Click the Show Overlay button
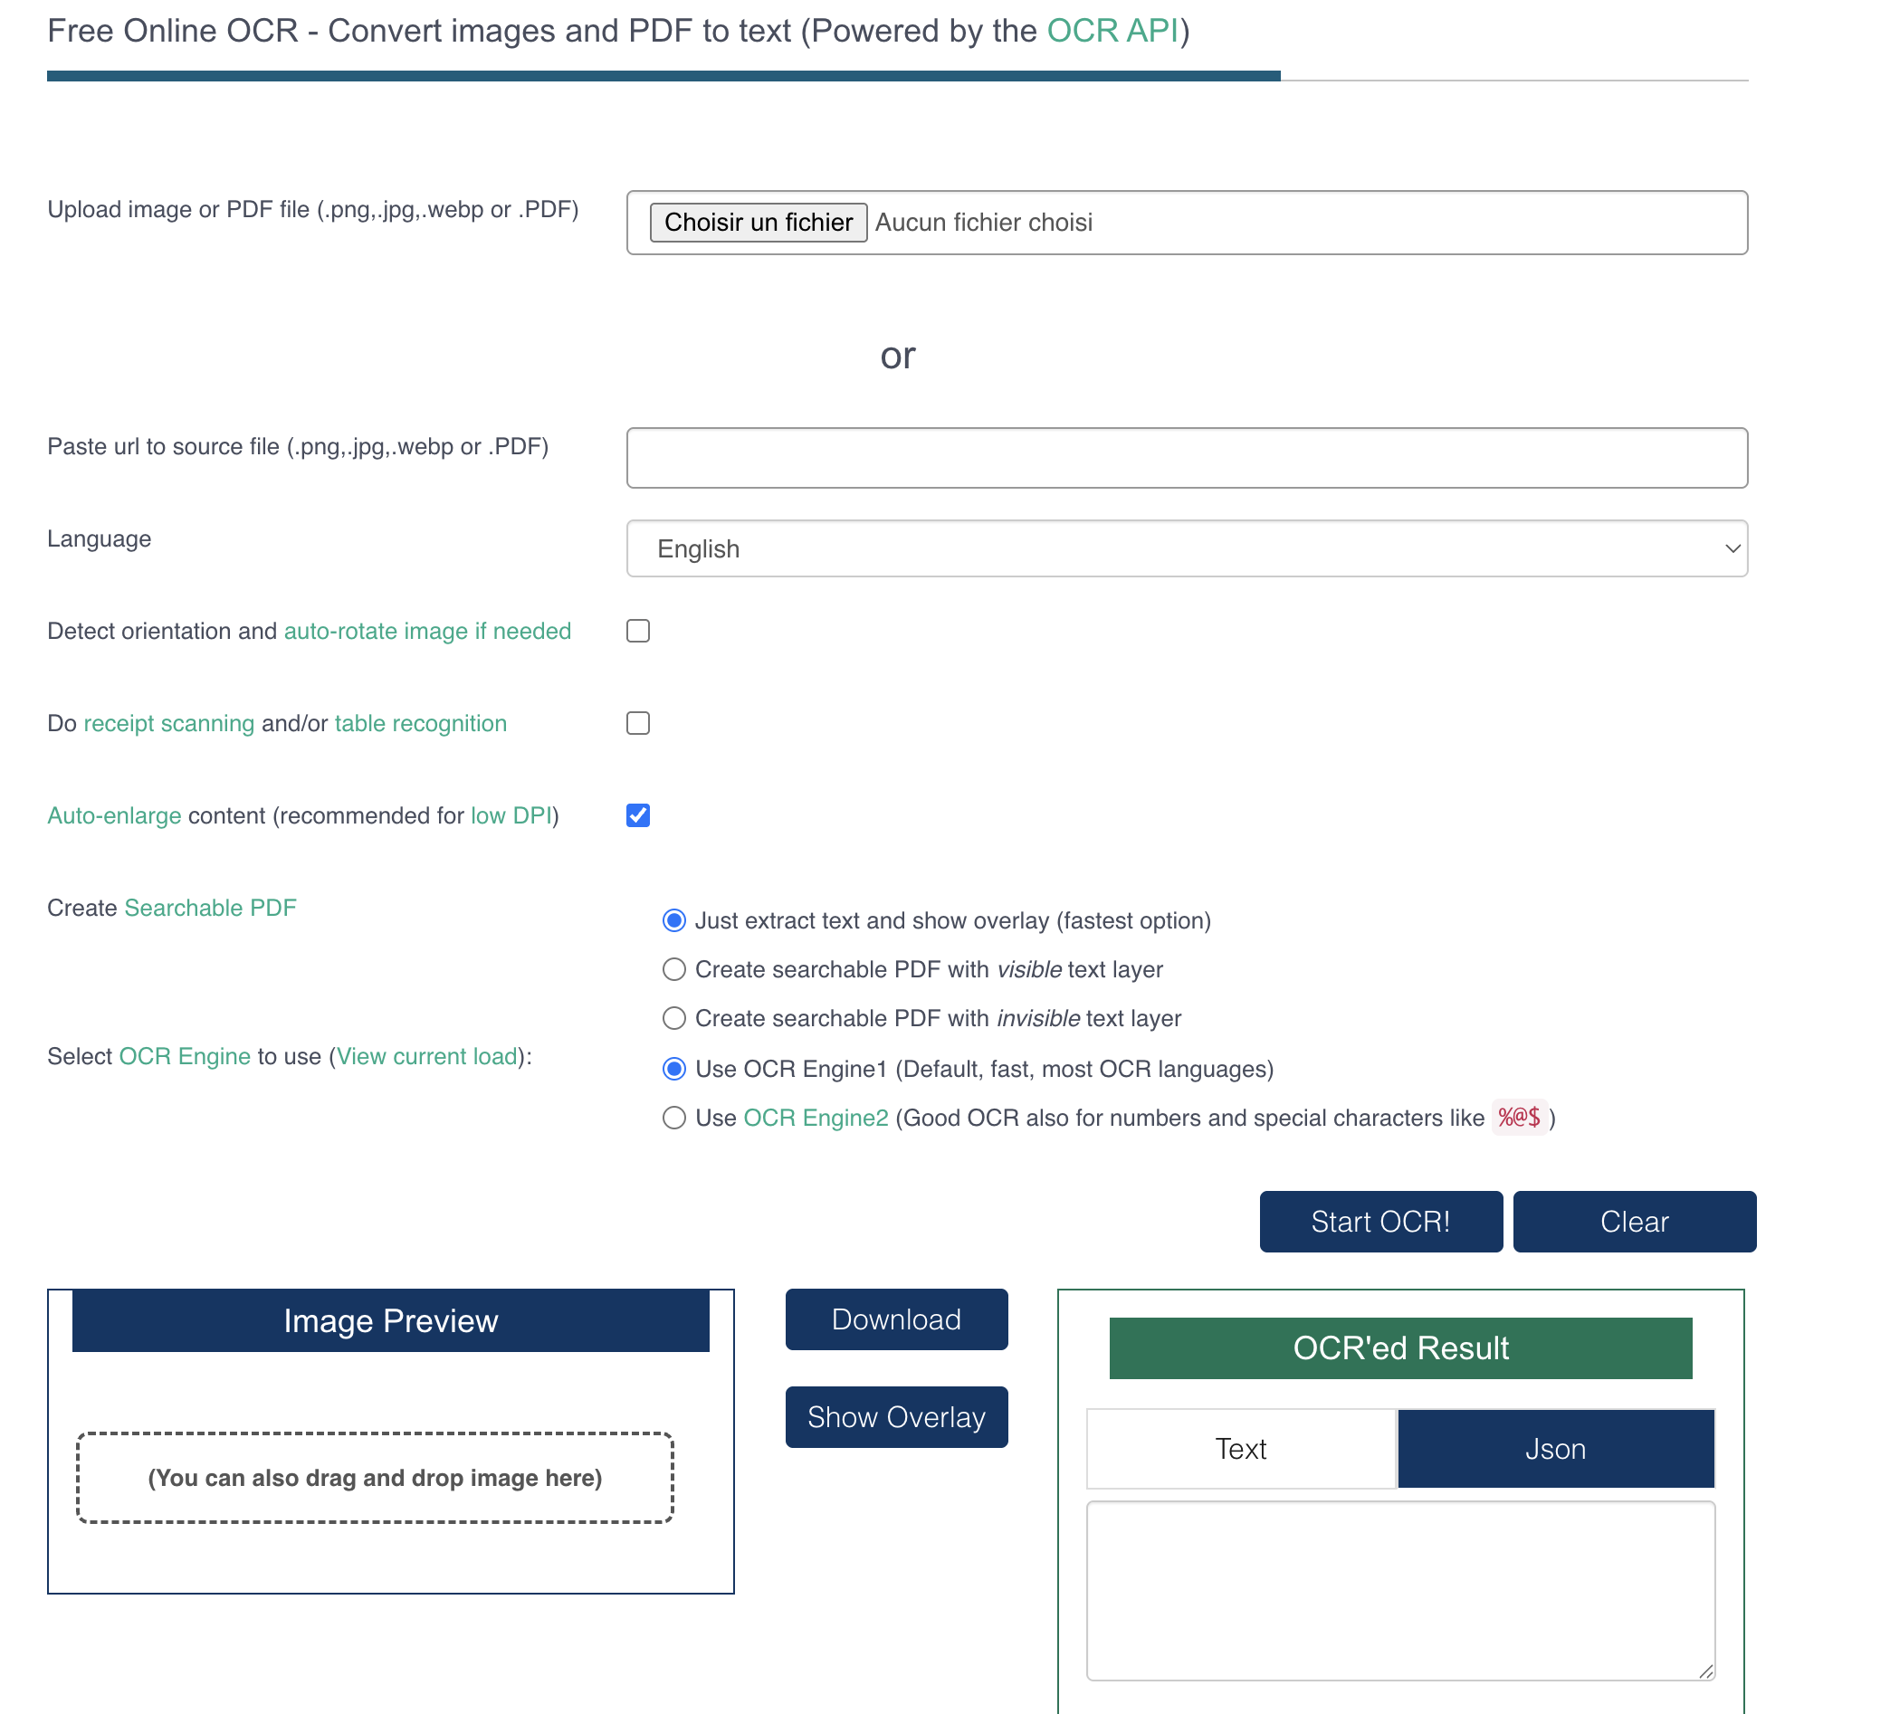 [x=895, y=1416]
